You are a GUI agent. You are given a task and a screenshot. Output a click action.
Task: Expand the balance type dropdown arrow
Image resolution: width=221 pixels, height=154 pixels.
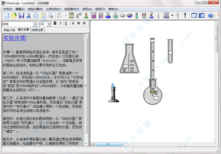tap(172, 15)
